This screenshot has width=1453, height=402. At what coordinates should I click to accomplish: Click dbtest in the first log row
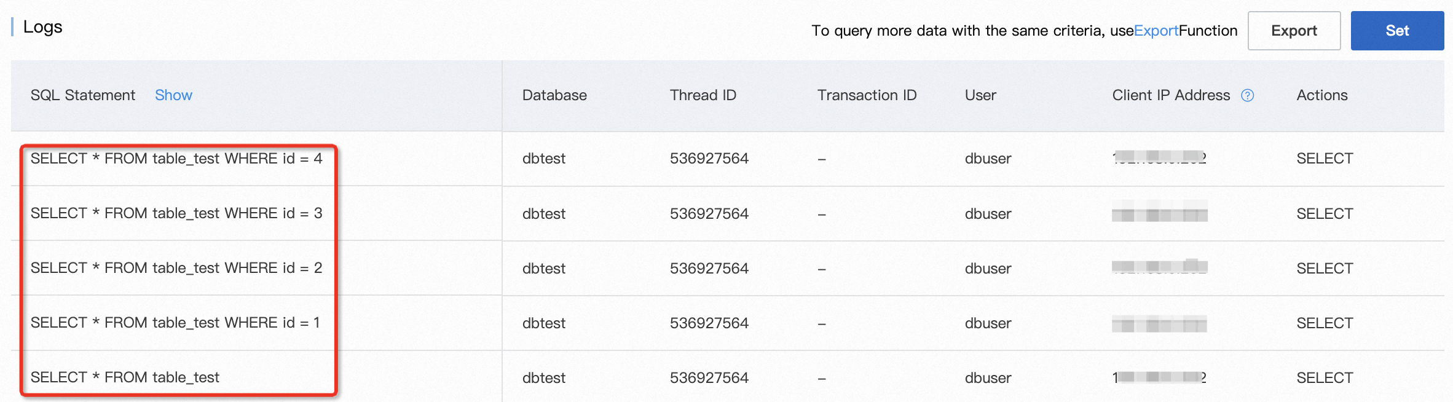(543, 159)
